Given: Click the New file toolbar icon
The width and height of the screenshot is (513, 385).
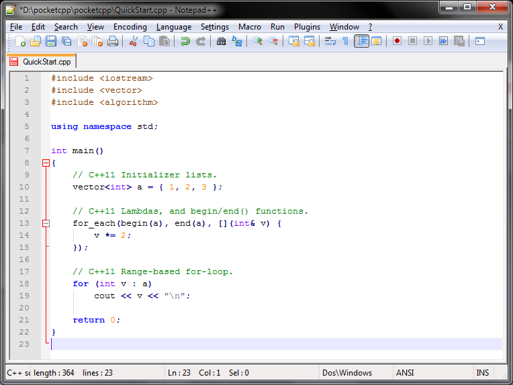Looking at the screenshot, I should coord(20,41).
